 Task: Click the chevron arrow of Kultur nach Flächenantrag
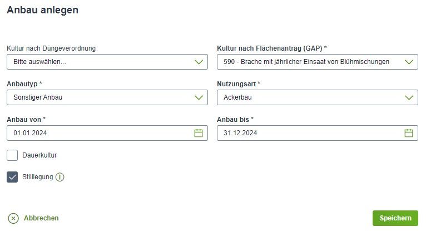click(409, 62)
